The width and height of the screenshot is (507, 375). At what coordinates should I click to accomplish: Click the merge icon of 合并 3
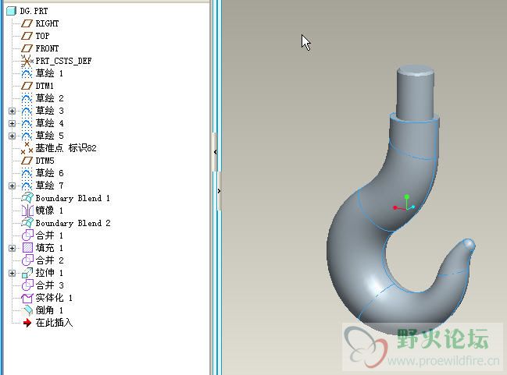point(27,285)
